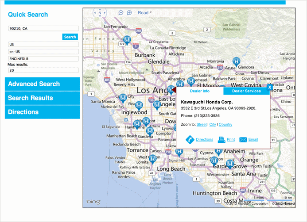Viewport: 307px width, 222px height.
Task: Click the compass north navigation control
Action: [100, 13]
